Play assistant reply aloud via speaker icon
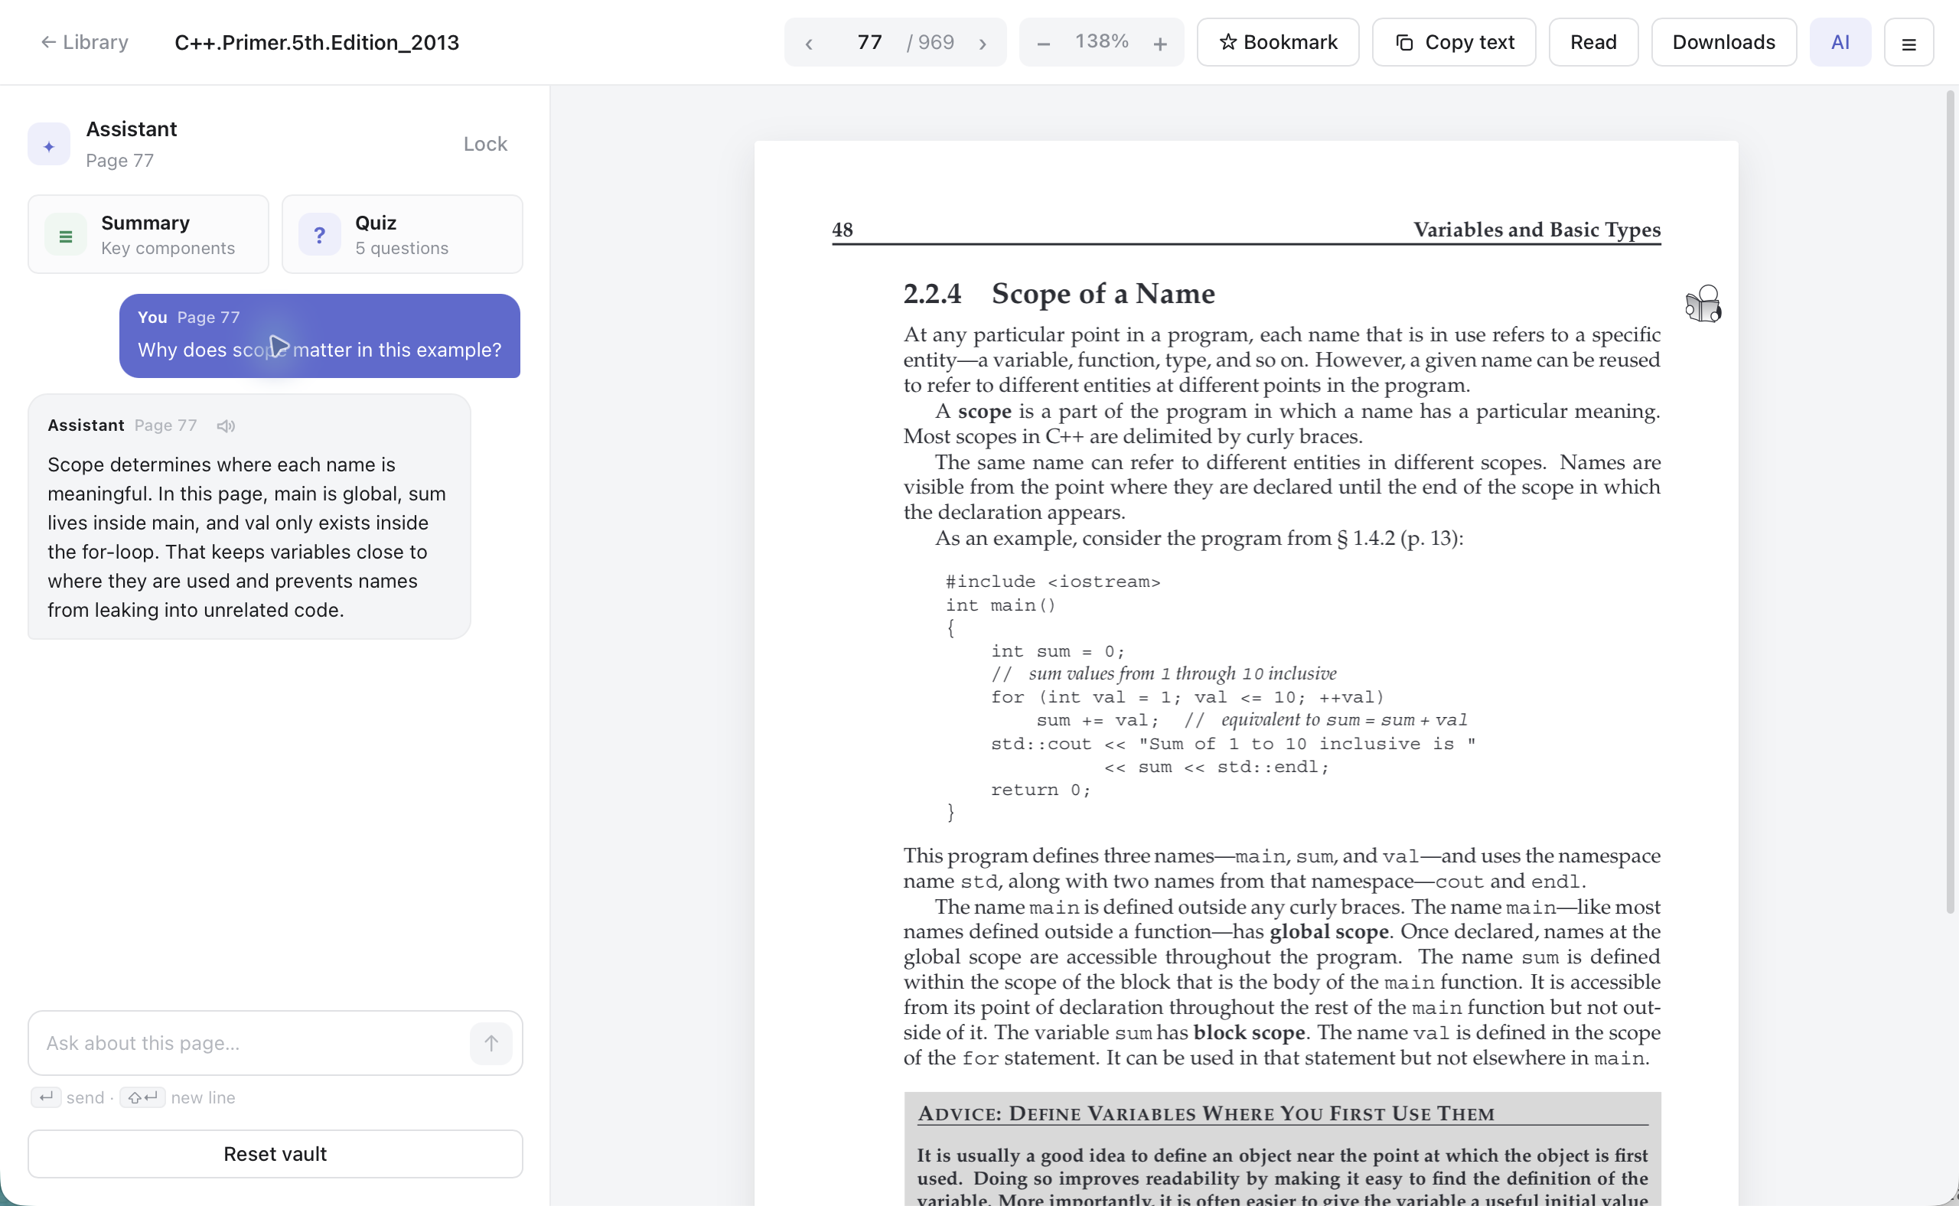The image size is (1959, 1206). pyautogui.click(x=226, y=426)
